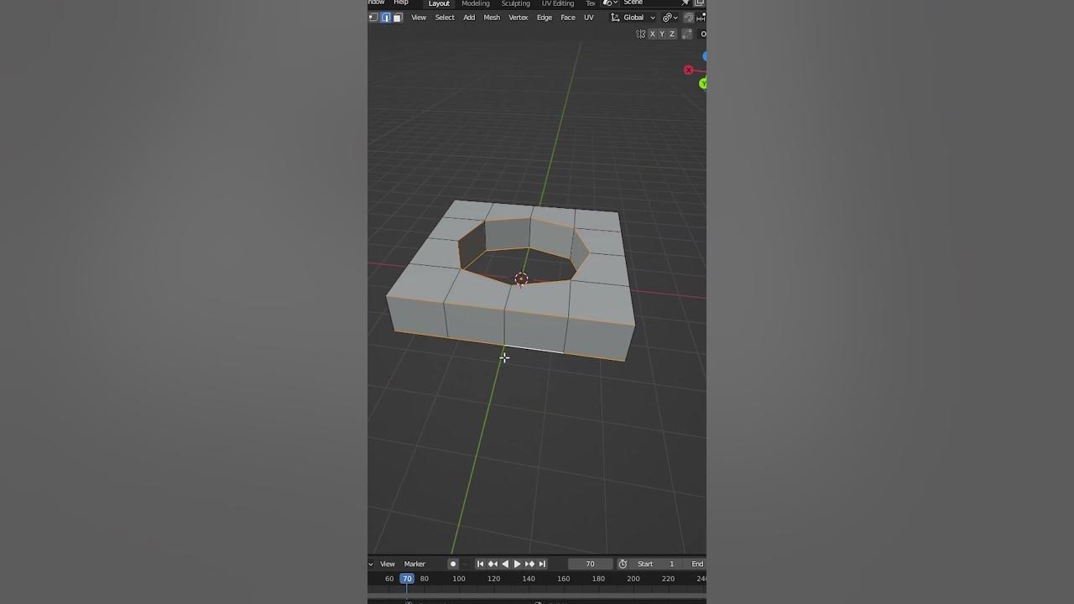1074x604 pixels.
Task: Click frame 200 on timeline ruler
Action: [x=633, y=578]
